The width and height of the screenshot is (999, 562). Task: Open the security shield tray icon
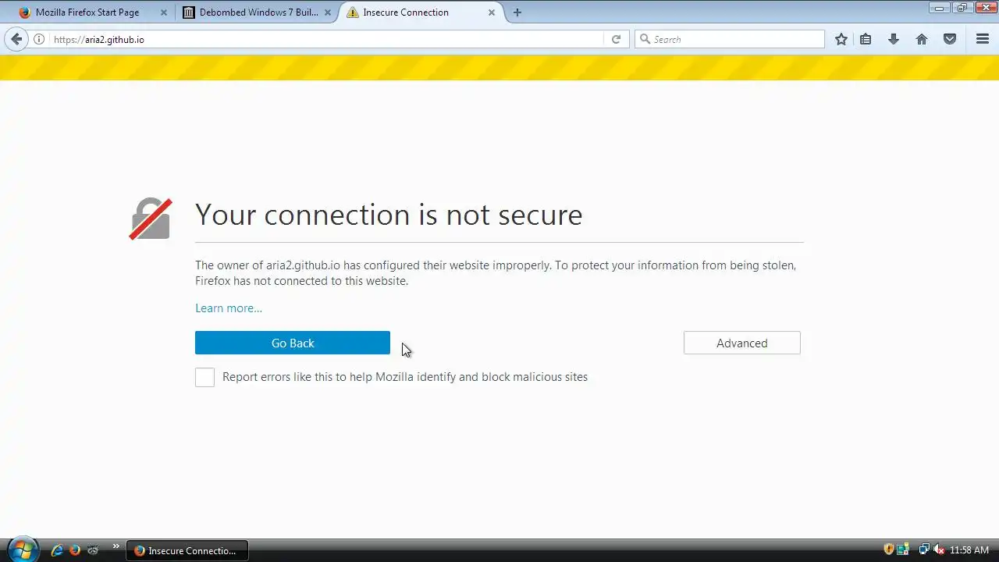pos(888,550)
